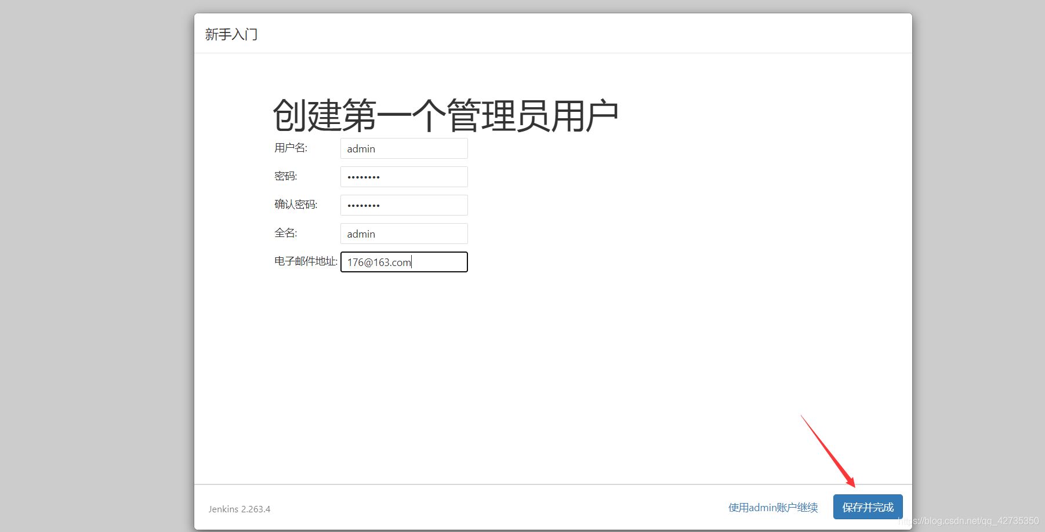
Task: Click the 用户名 input containing admin
Action: point(404,148)
